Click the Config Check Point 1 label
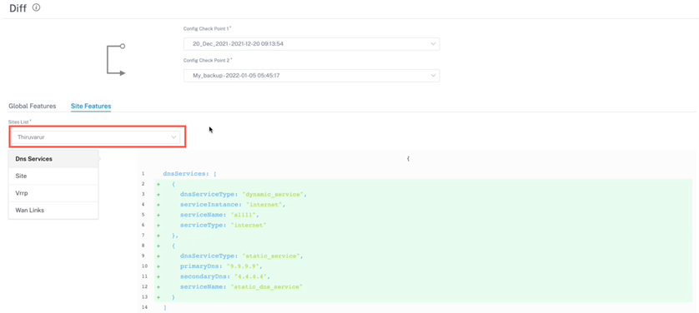Image resolution: width=699 pixels, height=313 pixels. pyautogui.click(x=207, y=28)
